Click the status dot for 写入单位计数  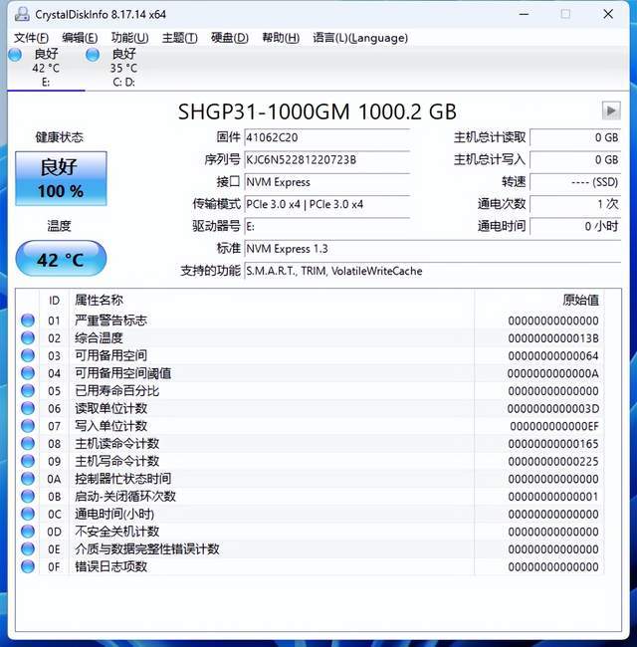pos(28,426)
